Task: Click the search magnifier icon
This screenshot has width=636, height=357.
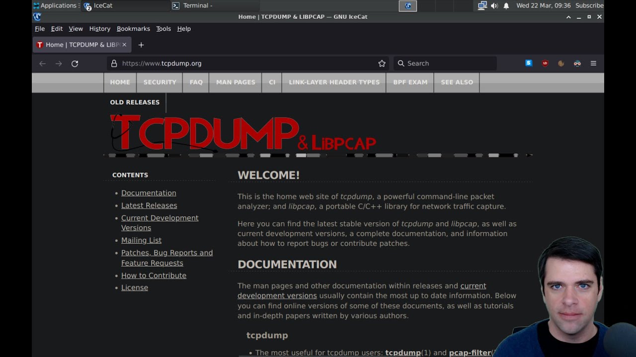Action: coord(401,63)
